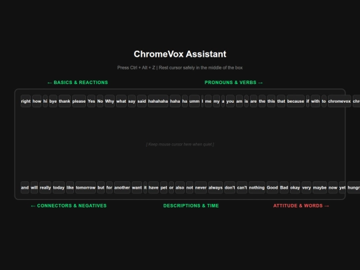Click the 'also' word button
The image size is (360, 270).
point(180,187)
